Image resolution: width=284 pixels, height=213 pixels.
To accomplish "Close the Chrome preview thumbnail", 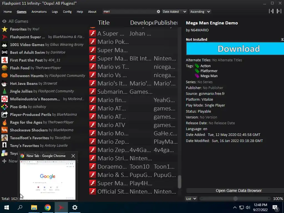I will click(x=73, y=156).
